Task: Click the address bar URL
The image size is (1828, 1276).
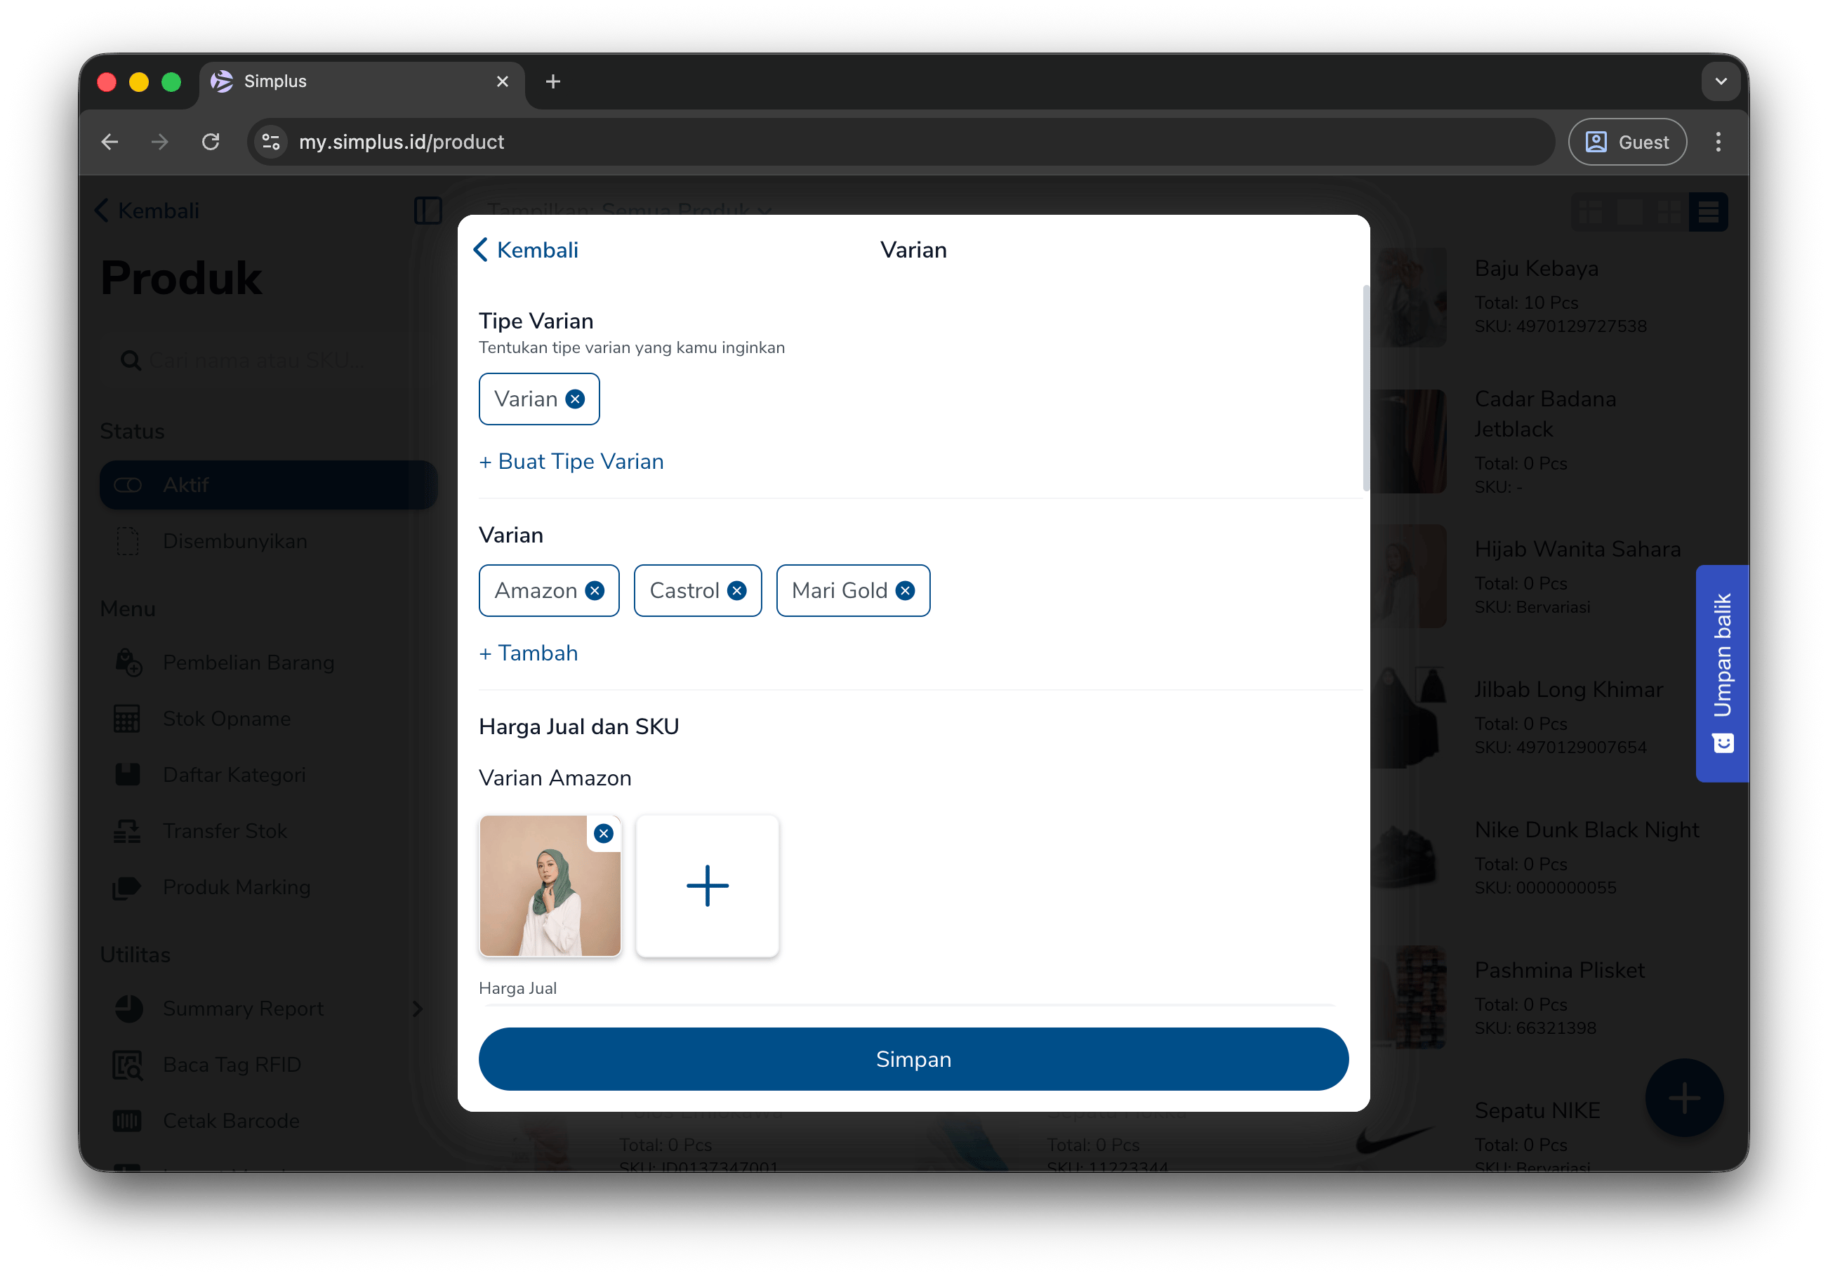Action: pos(402,142)
